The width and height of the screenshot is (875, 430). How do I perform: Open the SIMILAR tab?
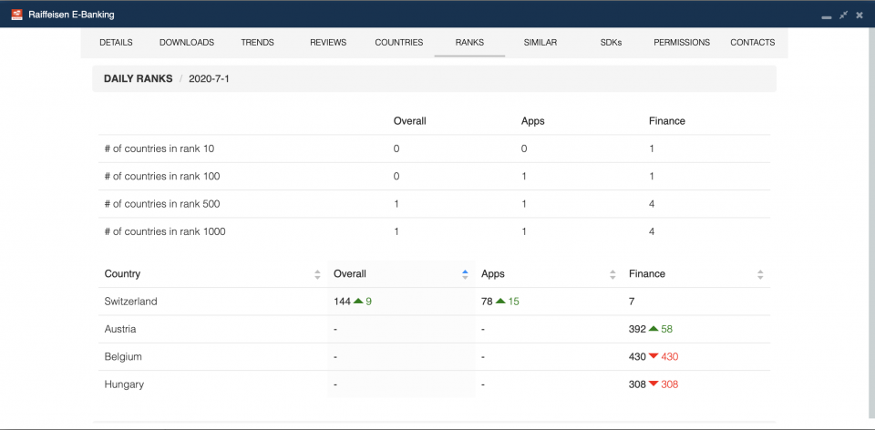(540, 43)
